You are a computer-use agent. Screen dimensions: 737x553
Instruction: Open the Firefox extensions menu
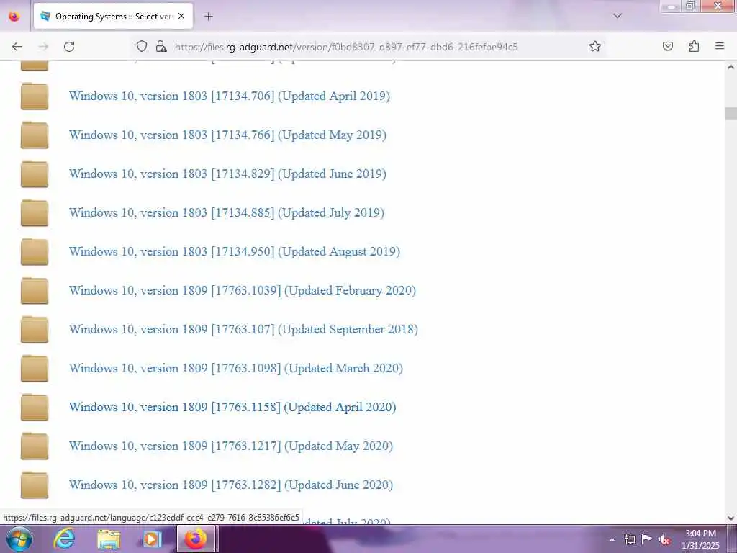tap(694, 46)
